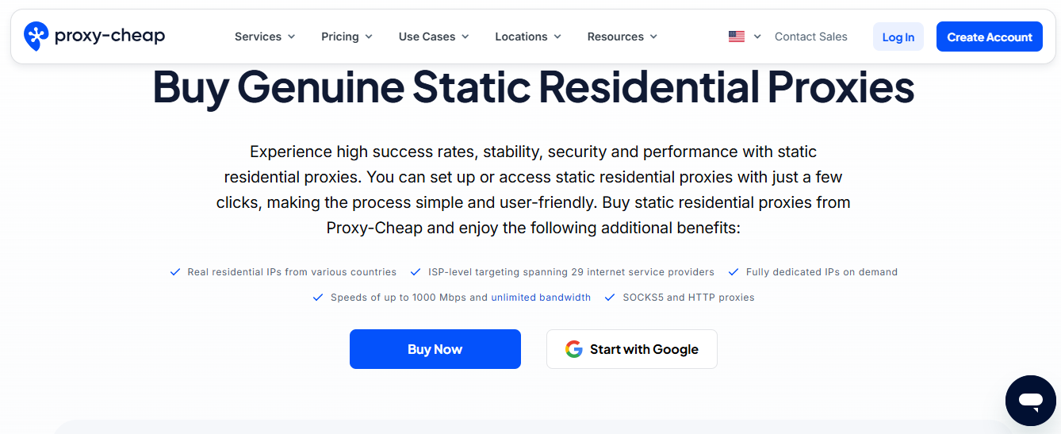Image resolution: width=1061 pixels, height=434 pixels.
Task: Click the proxy-cheap logo icon
Action: pos(36,36)
